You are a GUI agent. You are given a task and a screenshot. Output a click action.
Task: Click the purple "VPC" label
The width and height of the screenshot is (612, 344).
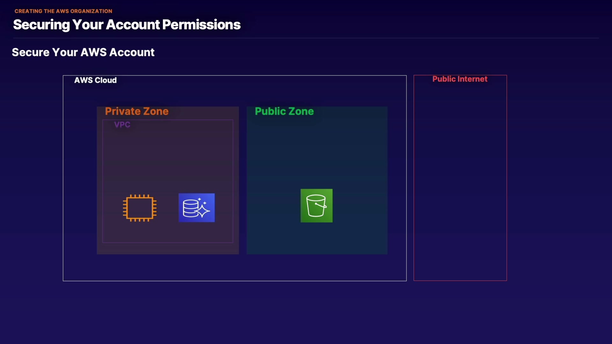[122, 125]
